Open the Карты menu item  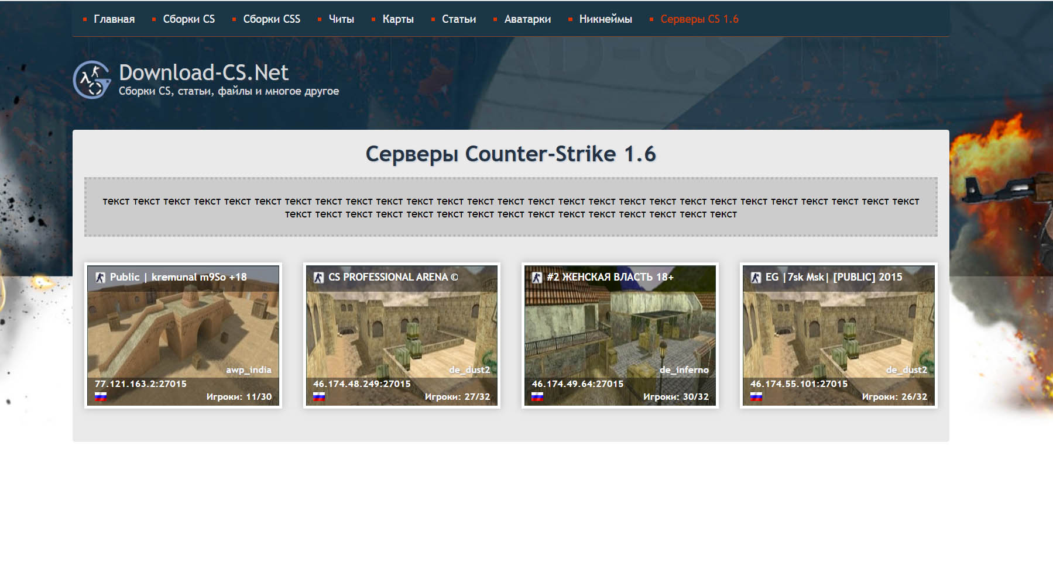coord(398,19)
